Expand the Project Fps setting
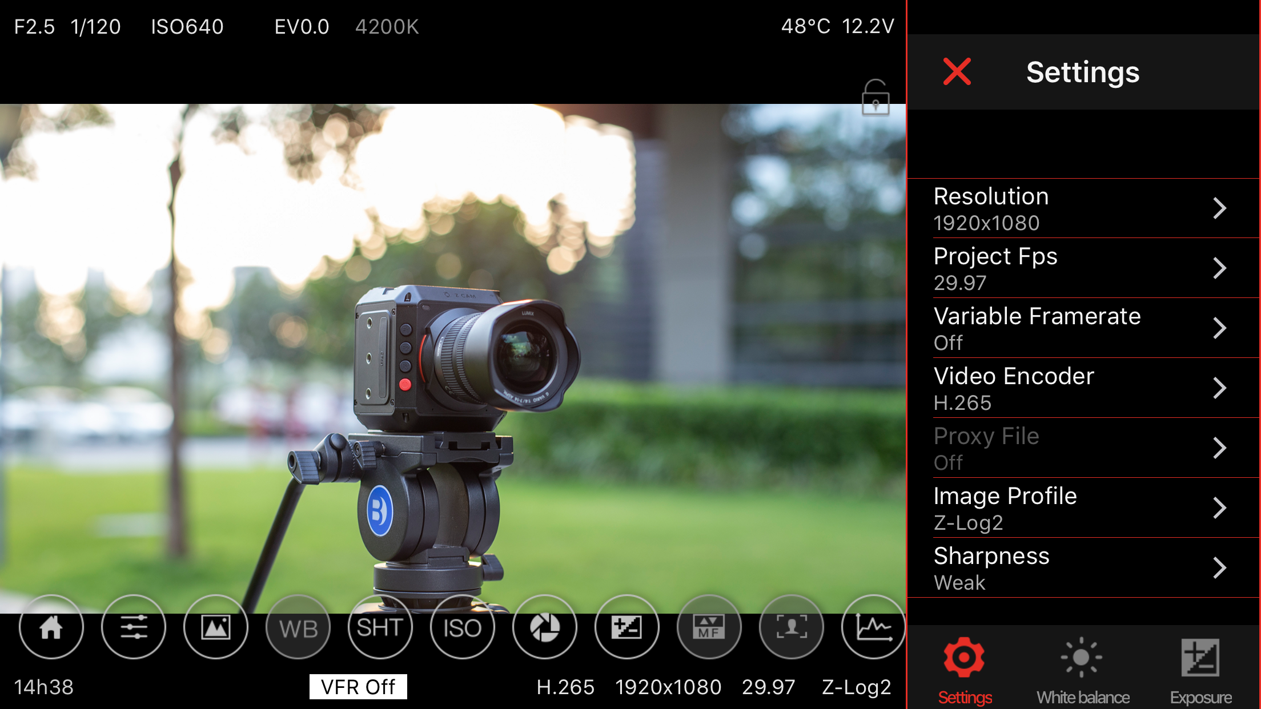Screen dimensions: 1261x709 (x=1082, y=268)
